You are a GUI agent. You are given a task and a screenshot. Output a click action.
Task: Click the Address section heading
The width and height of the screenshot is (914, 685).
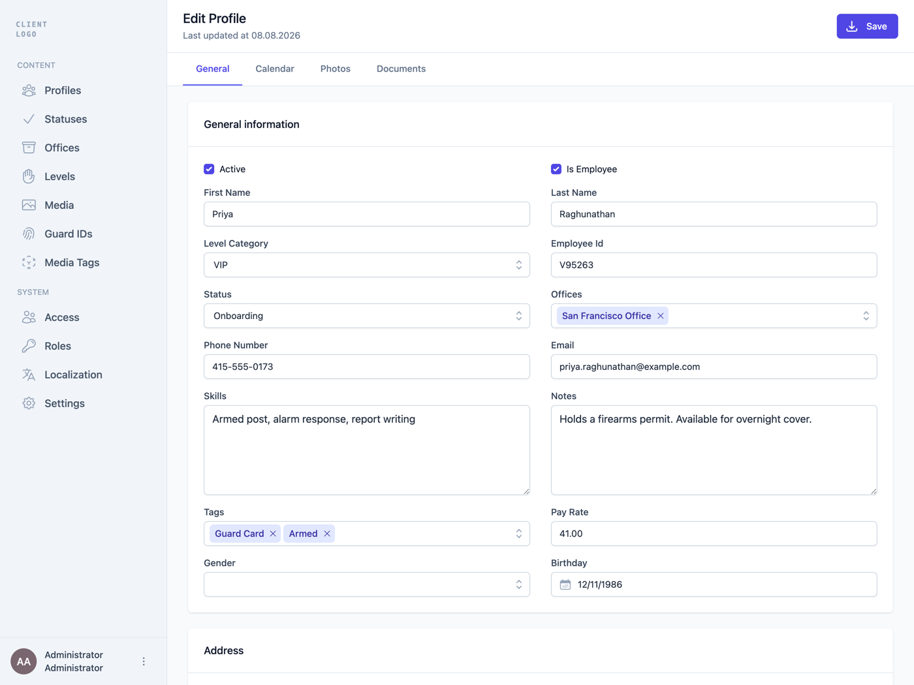(x=223, y=650)
